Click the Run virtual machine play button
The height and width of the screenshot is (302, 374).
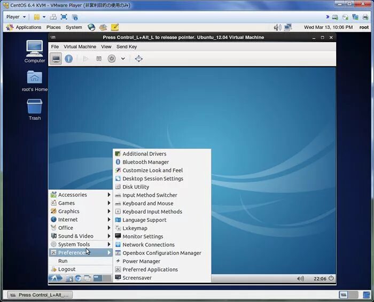85,59
